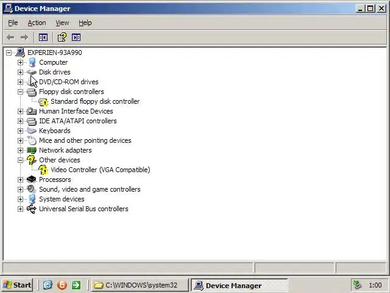Click the Processors chip icon
Viewport: 390px width, 293px height.
(32, 179)
